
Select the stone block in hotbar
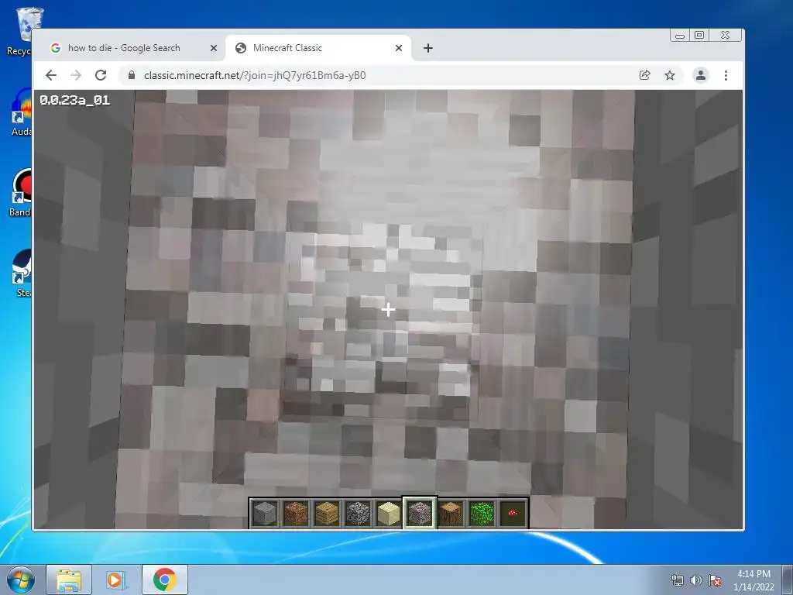(265, 513)
